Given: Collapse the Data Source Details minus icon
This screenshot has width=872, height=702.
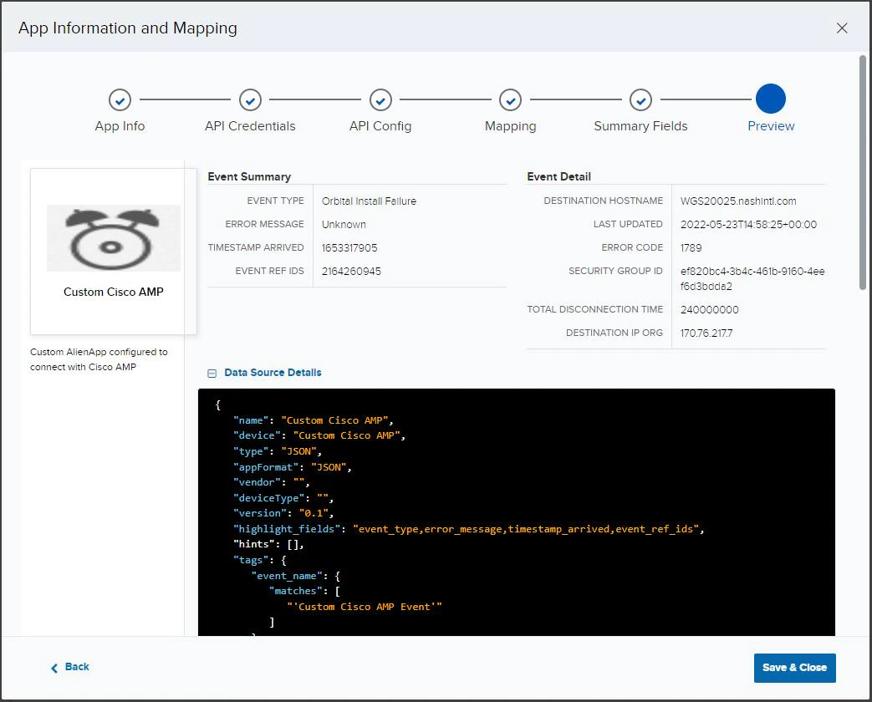Looking at the screenshot, I should coord(212,374).
